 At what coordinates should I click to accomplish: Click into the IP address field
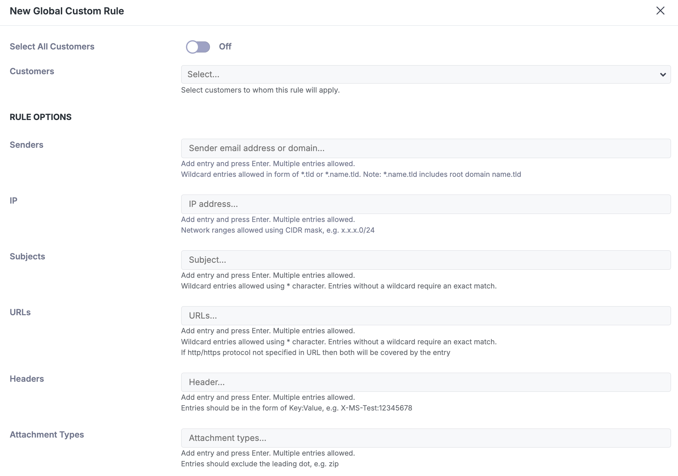[425, 204]
